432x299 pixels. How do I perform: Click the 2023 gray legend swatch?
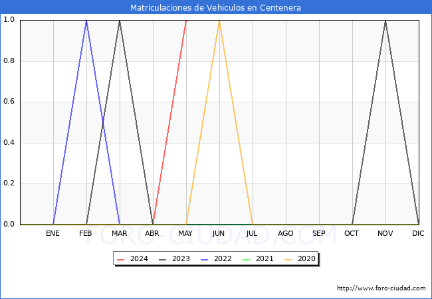[x=163, y=260]
